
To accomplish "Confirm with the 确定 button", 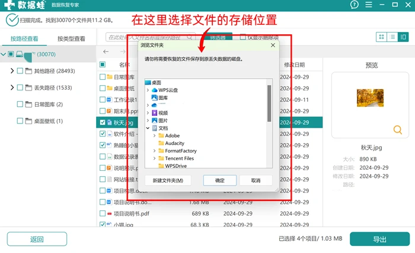I will (220, 180).
